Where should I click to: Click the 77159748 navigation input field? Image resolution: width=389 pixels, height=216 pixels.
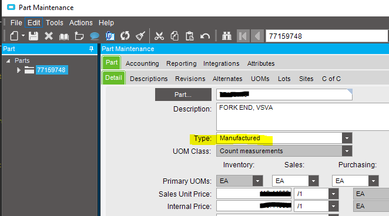tap(326, 36)
